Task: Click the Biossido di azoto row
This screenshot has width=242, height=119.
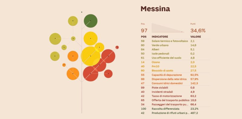Action: 175,70
